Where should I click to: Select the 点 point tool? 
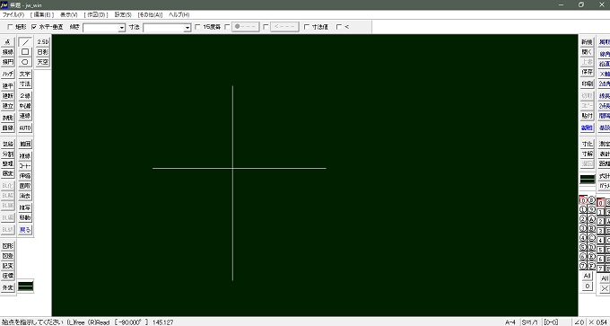(8, 41)
